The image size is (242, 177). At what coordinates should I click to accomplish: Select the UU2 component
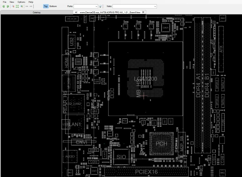pyautogui.click(x=95, y=111)
